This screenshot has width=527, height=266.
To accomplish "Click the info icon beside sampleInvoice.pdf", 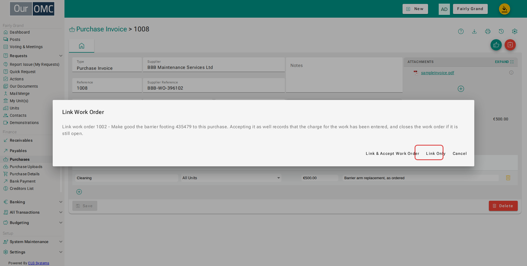I will 511,73.
